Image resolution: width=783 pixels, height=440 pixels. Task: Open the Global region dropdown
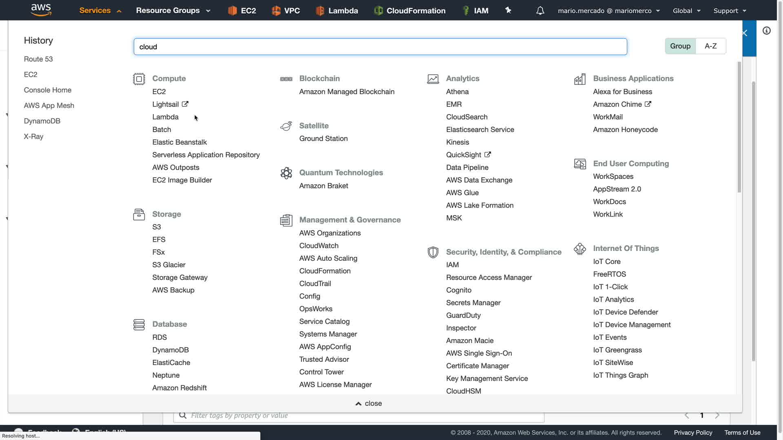686,11
